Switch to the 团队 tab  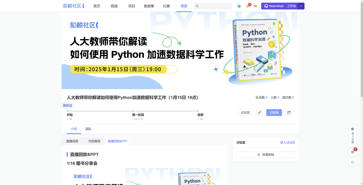point(88,129)
